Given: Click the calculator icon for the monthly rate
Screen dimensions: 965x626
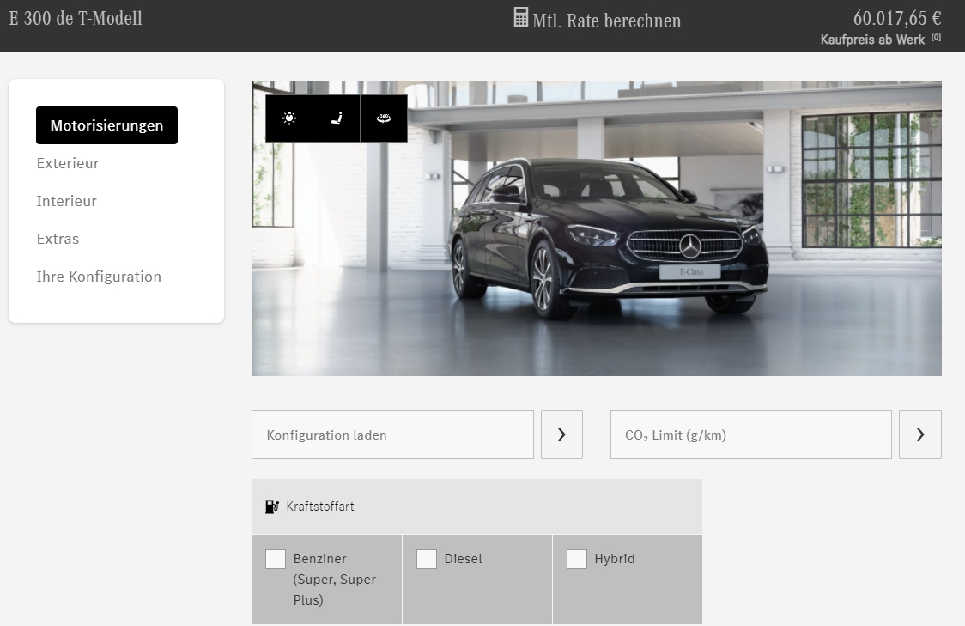Looking at the screenshot, I should 520,18.
